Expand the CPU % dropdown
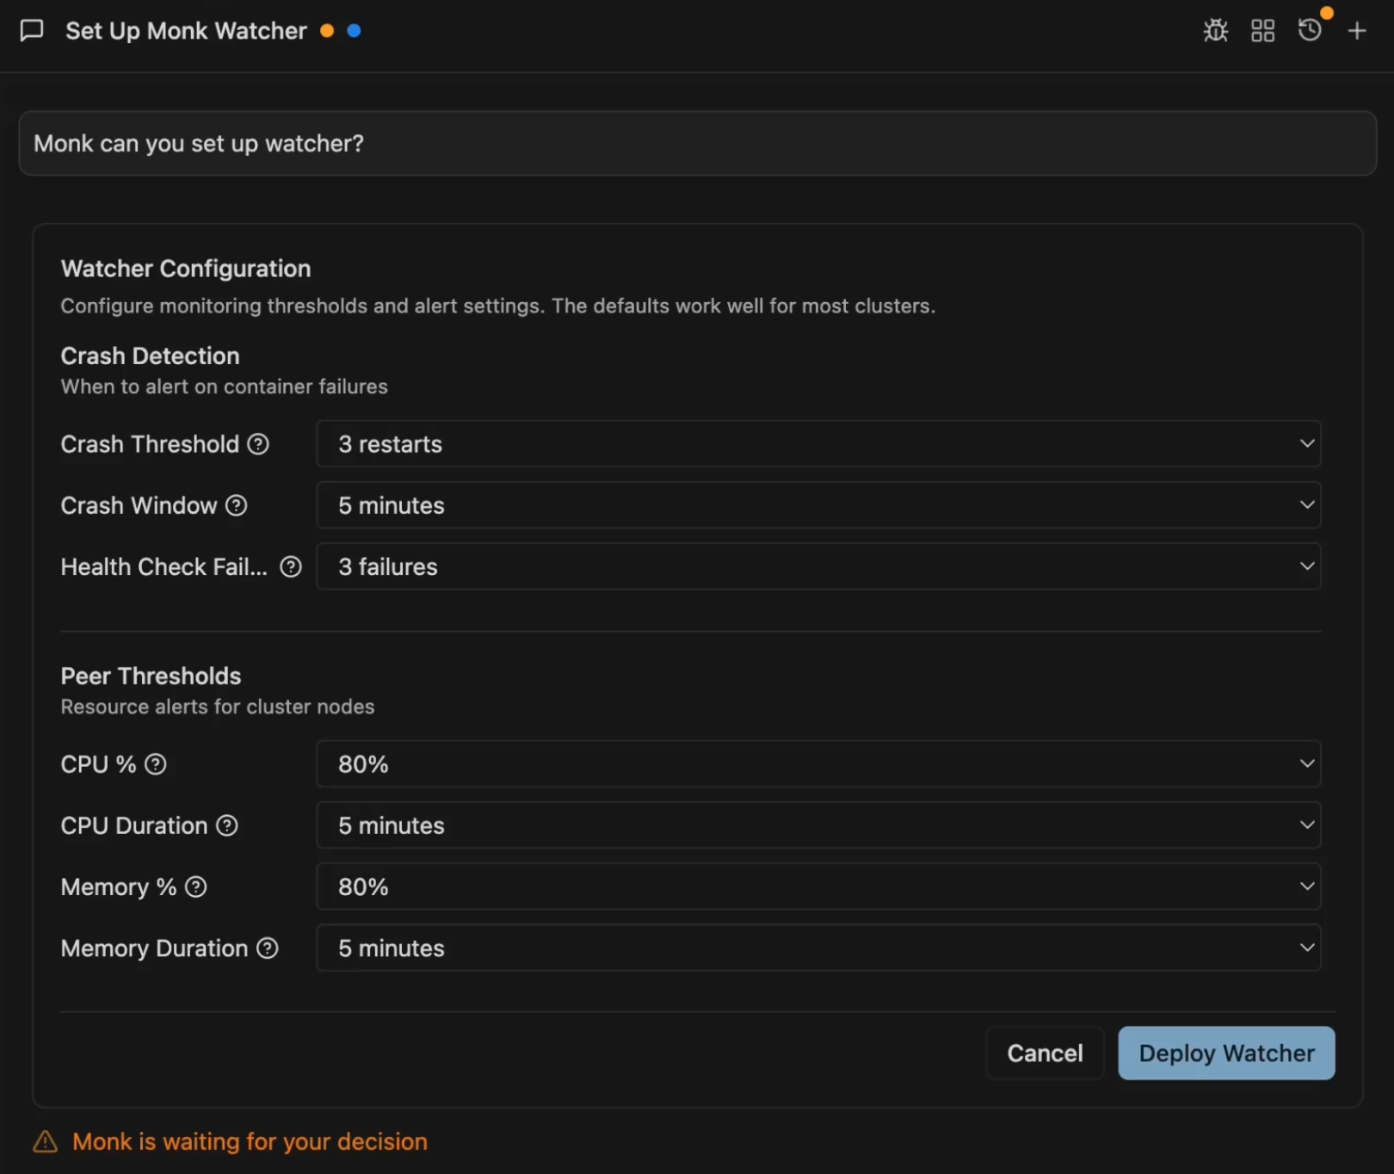 (818, 764)
